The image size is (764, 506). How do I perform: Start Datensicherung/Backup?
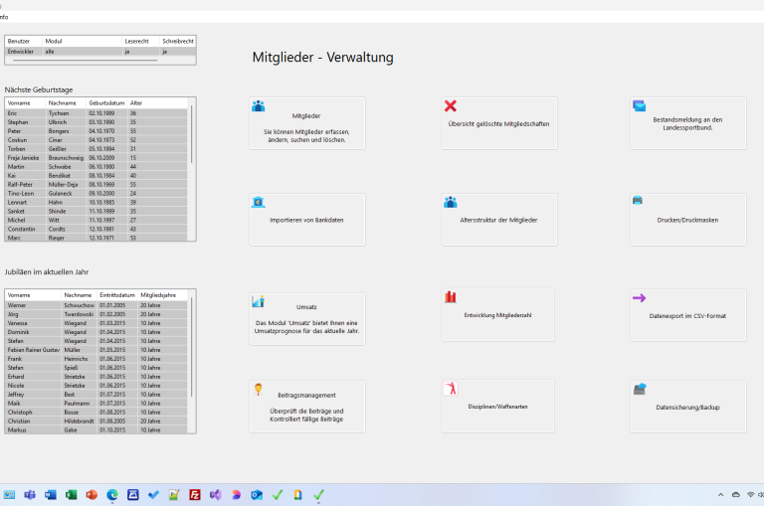(x=687, y=407)
